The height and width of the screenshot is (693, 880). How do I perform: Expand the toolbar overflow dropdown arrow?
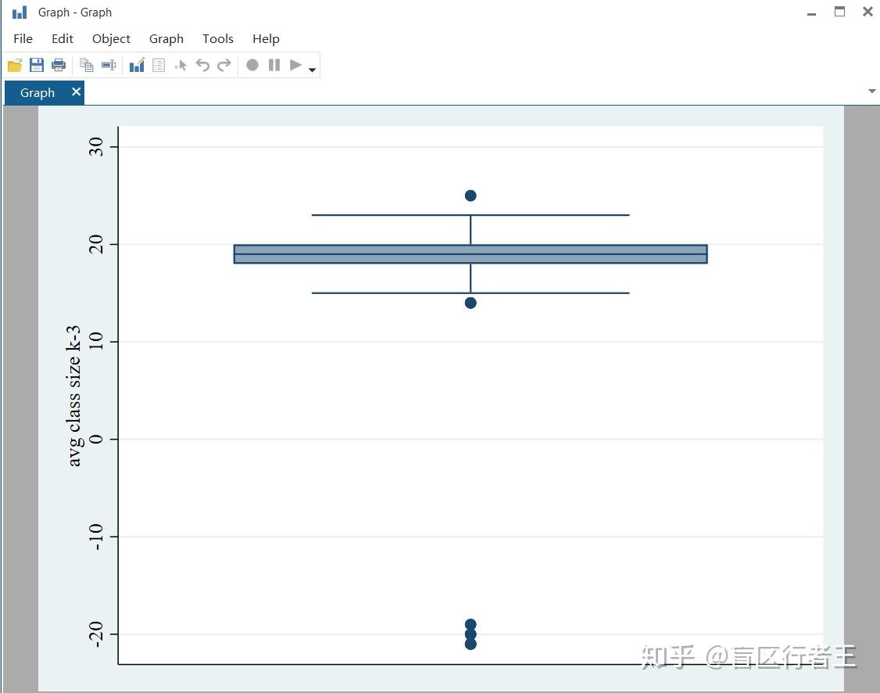coord(313,70)
